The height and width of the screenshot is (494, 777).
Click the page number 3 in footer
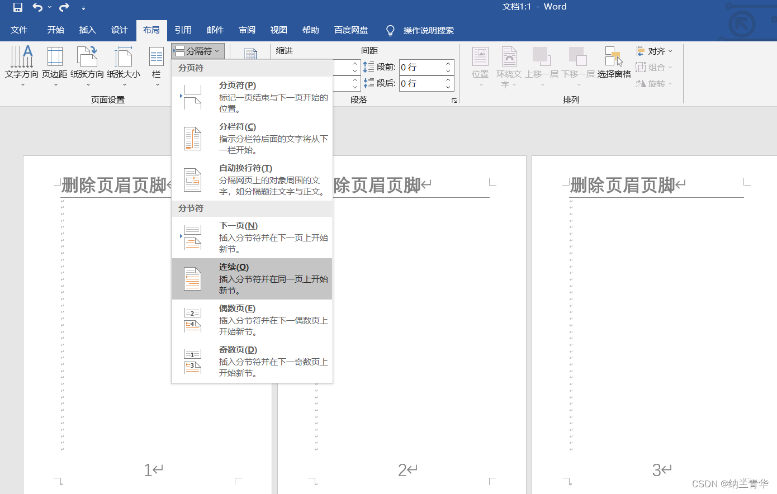pos(657,470)
